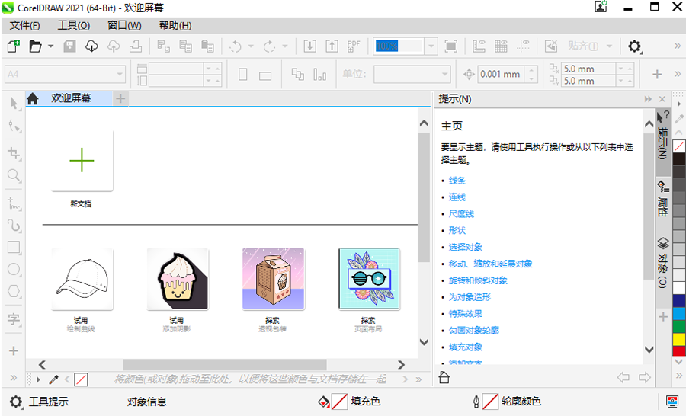Click the Save floppy disk icon
Image resolution: width=686 pixels, height=416 pixels.
point(69,46)
